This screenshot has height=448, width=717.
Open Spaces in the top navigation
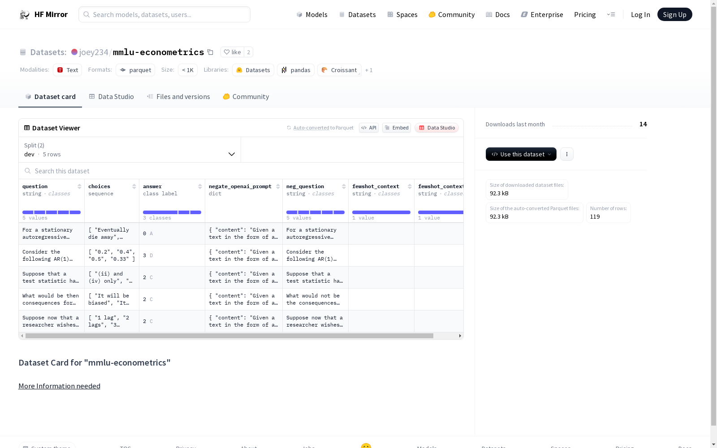402,15
